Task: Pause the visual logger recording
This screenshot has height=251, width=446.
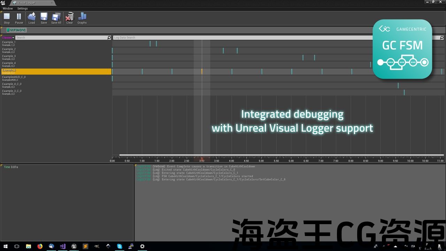Action: point(19,18)
